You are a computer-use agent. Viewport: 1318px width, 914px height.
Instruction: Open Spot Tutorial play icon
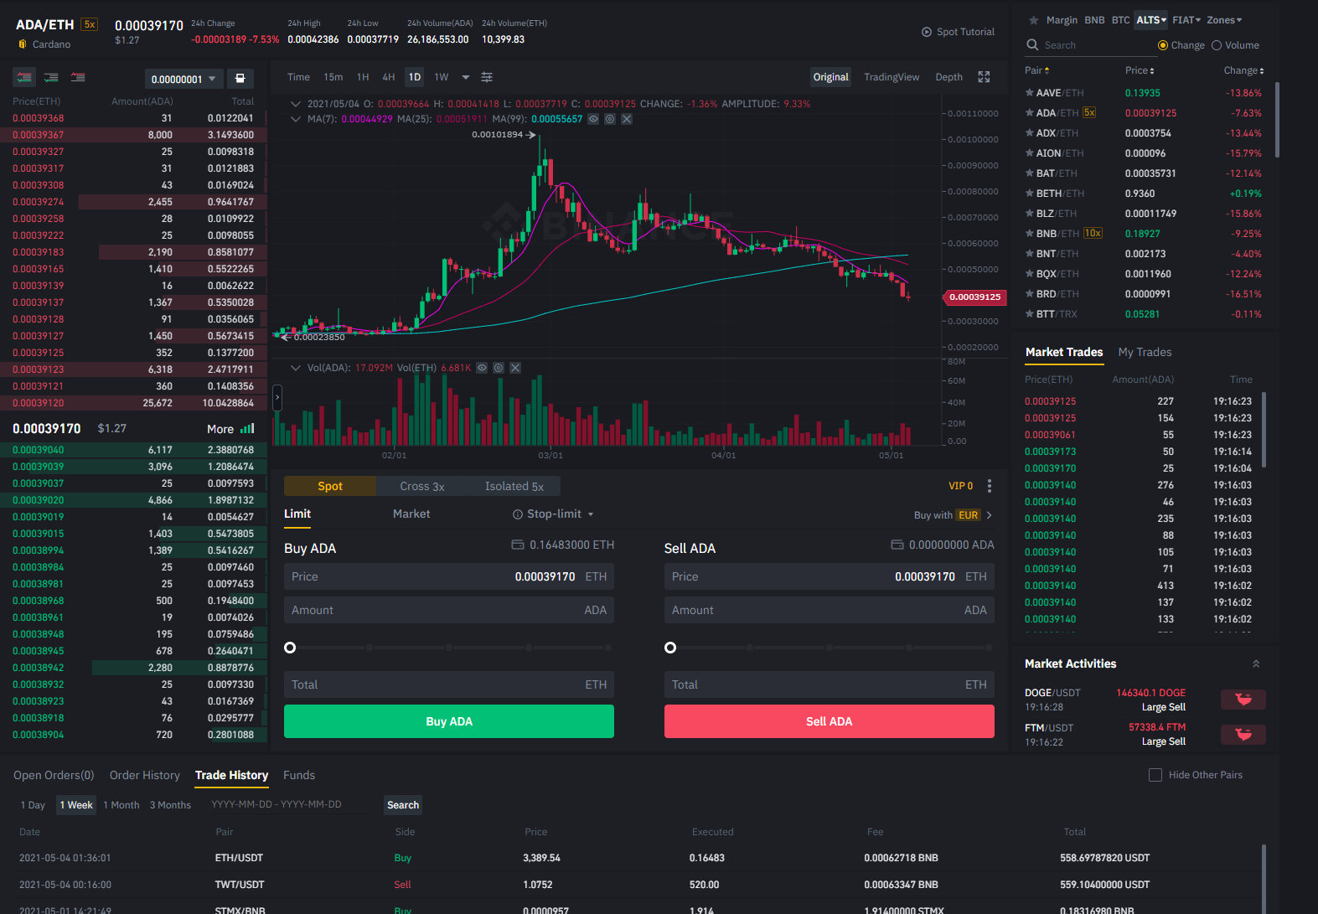pyautogui.click(x=927, y=32)
